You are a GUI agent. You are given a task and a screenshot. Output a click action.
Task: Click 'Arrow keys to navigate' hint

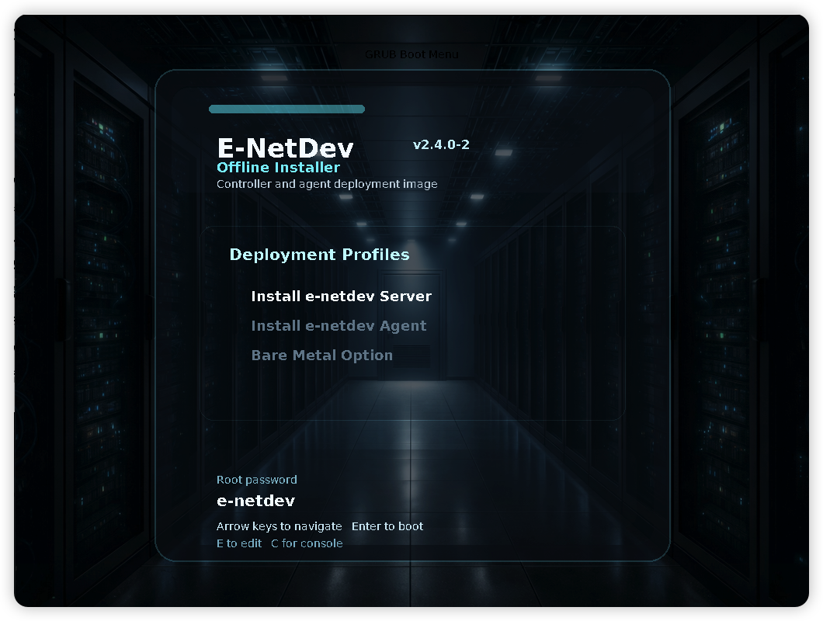point(280,526)
